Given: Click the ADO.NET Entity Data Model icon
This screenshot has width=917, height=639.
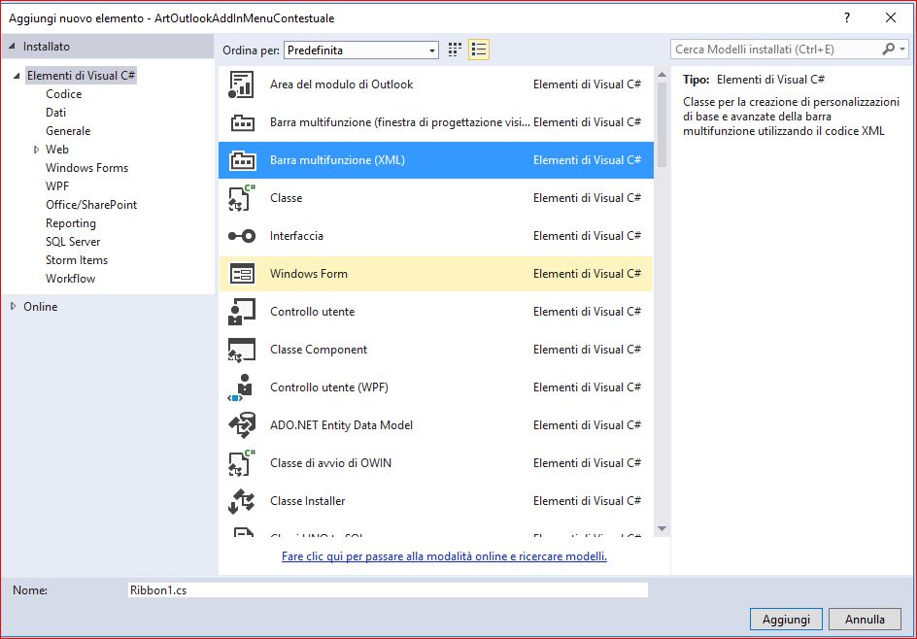Looking at the screenshot, I should click(x=242, y=425).
